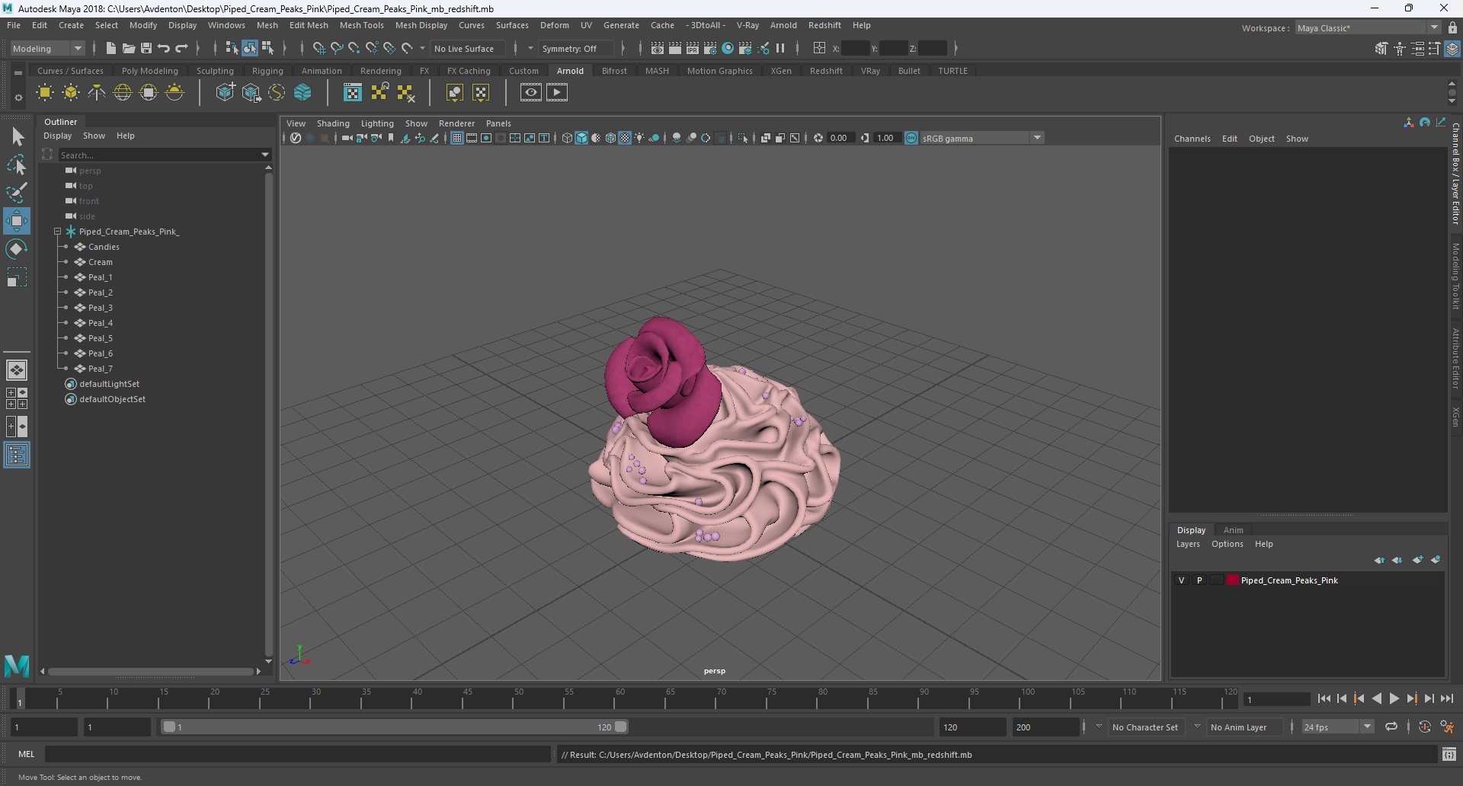Toggle wireframe shading icon in viewport toolbar

point(567,138)
